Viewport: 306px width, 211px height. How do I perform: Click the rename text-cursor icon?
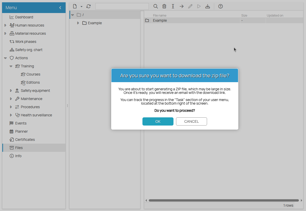173,6
